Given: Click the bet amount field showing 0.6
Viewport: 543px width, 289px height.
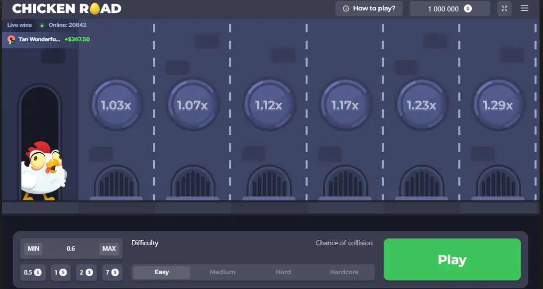Looking at the screenshot, I should click(x=71, y=249).
